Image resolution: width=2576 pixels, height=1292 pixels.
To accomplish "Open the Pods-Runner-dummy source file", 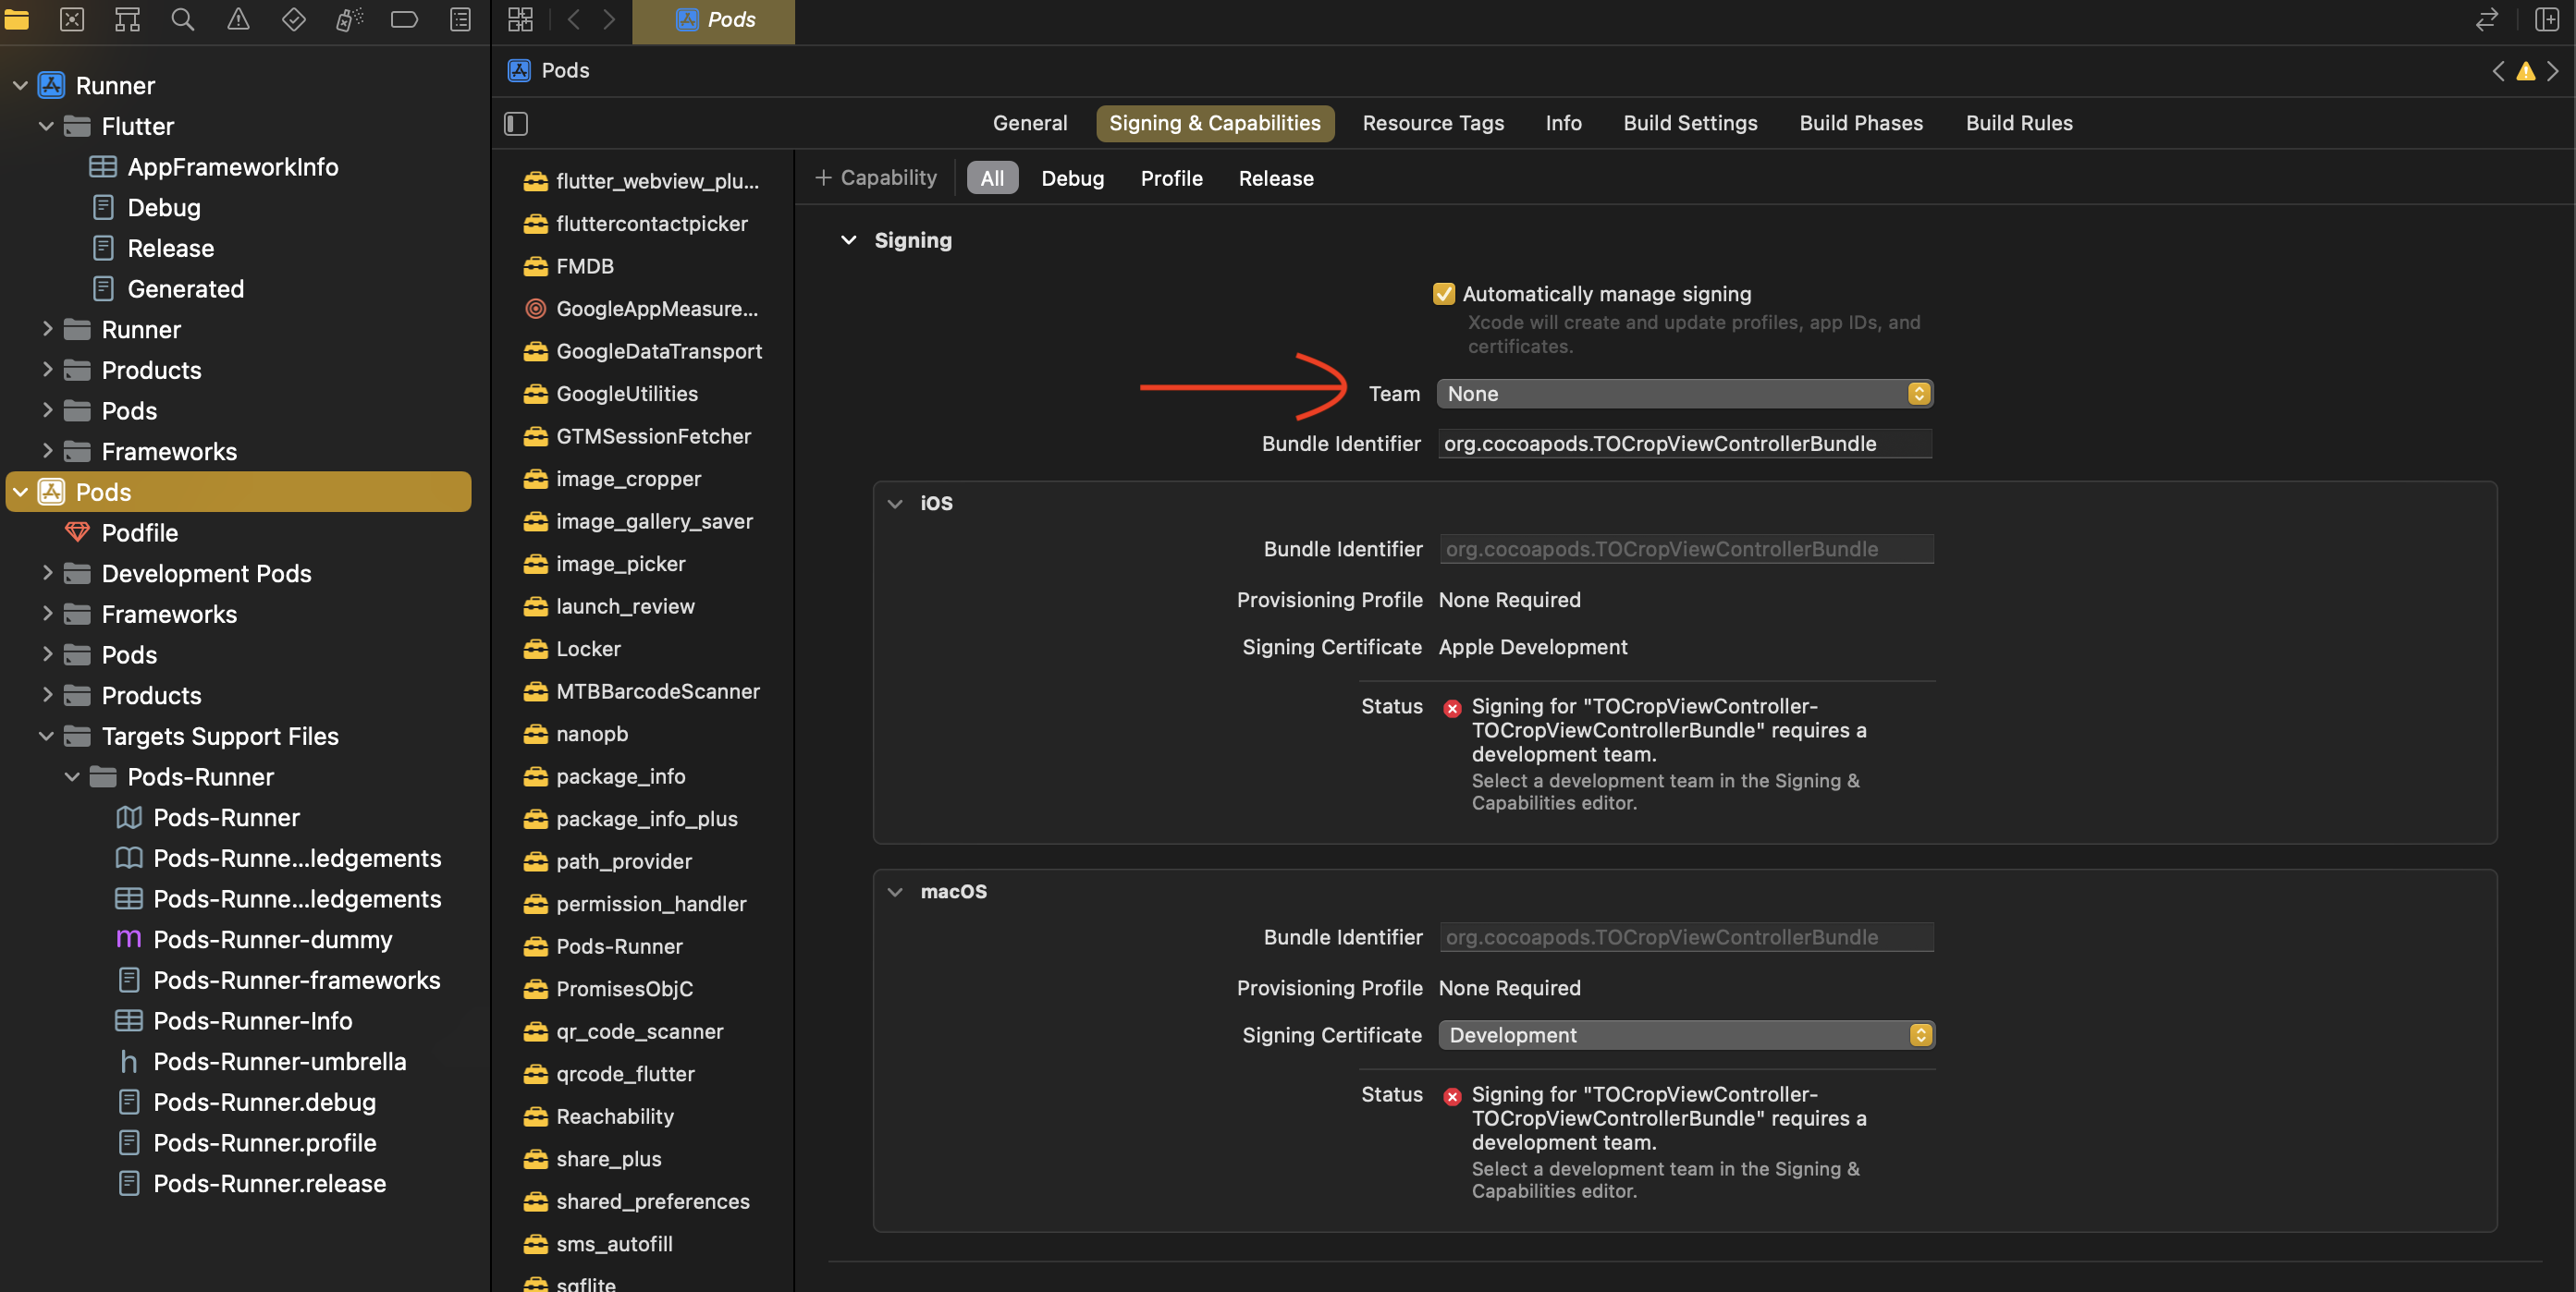I will click(x=273, y=939).
